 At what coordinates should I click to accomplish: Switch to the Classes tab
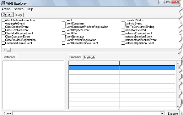pyautogui.click(x=7, y=14)
